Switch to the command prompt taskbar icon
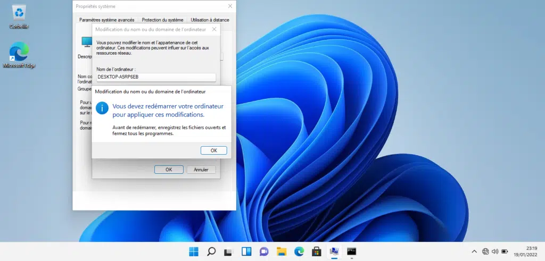The image size is (545, 261). coord(351,251)
